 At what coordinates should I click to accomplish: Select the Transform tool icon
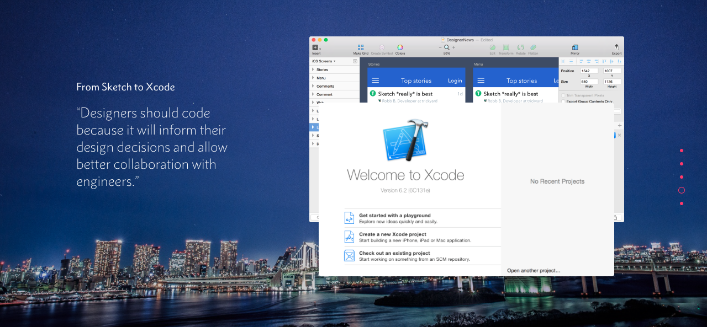pos(506,48)
